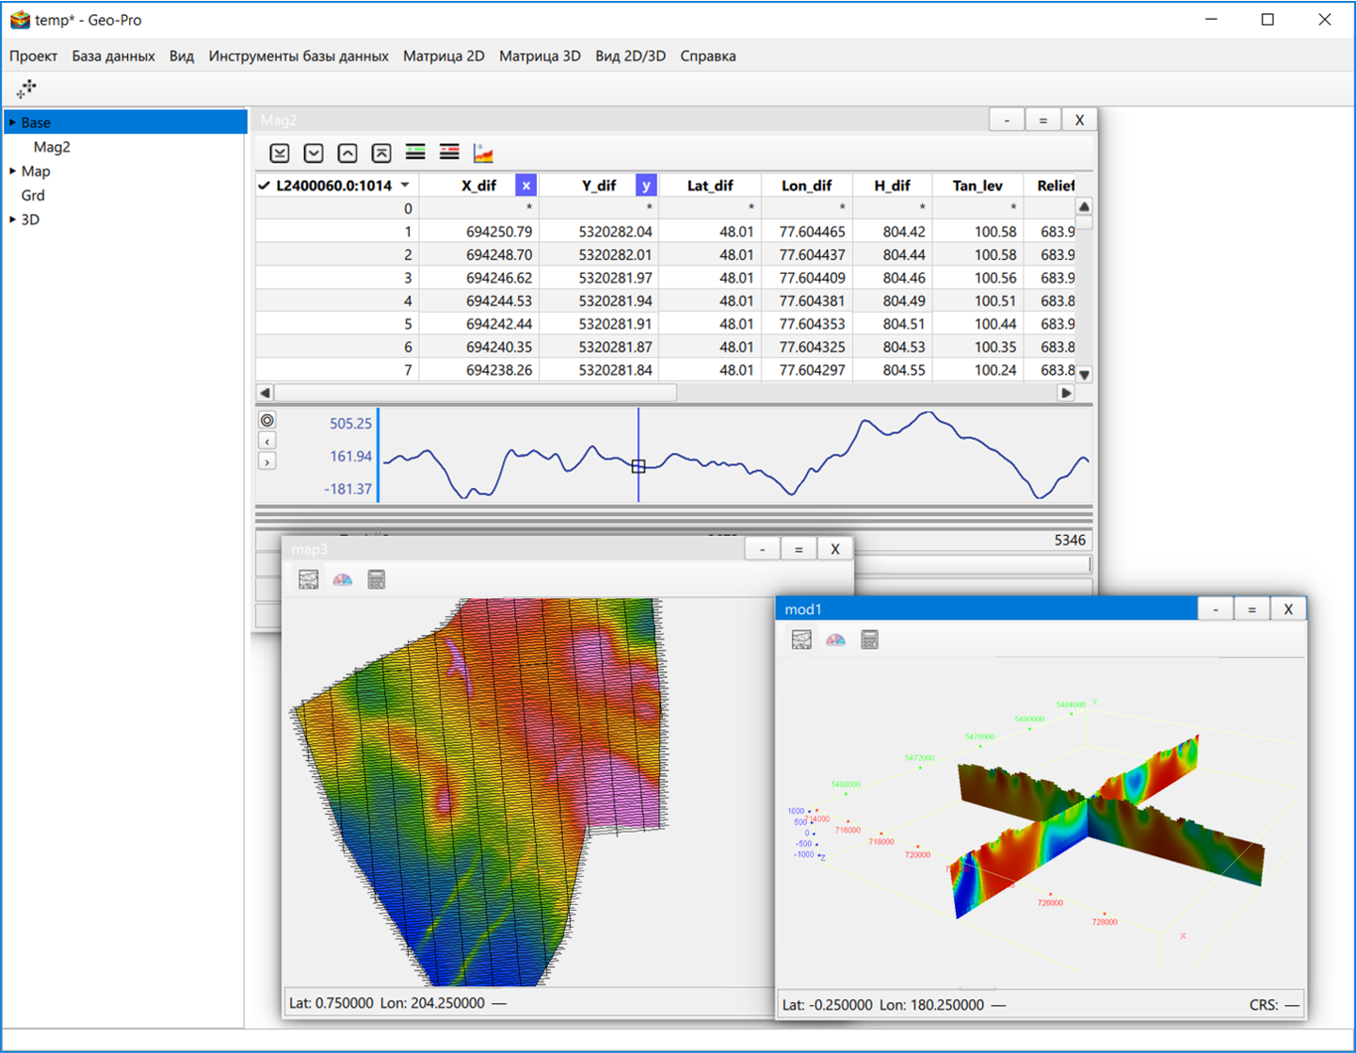Click the Lat_dif column header
Screen dimensions: 1356x1053
point(710,186)
